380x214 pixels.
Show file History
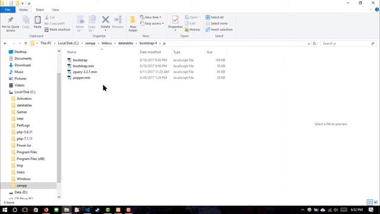(192, 29)
